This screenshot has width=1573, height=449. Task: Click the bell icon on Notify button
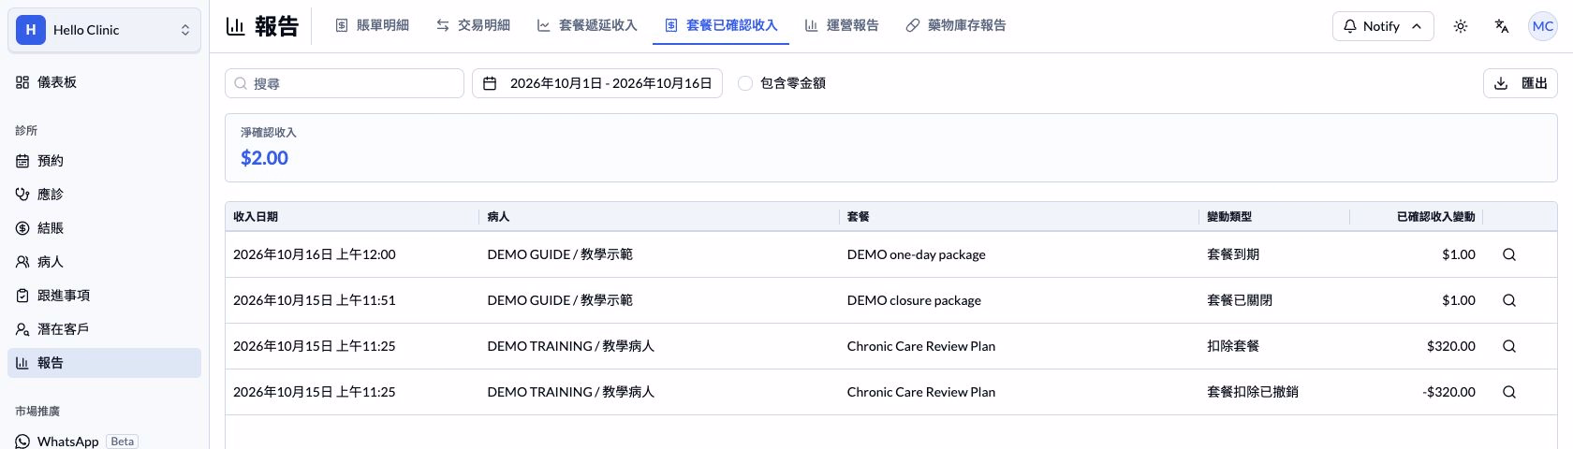click(1349, 26)
